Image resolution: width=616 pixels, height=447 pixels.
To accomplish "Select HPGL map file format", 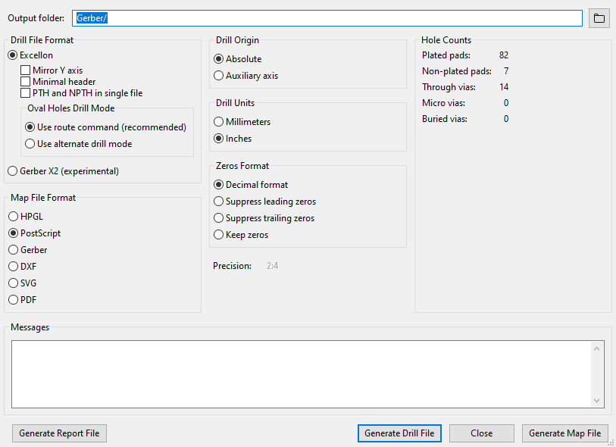I will (26, 217).
